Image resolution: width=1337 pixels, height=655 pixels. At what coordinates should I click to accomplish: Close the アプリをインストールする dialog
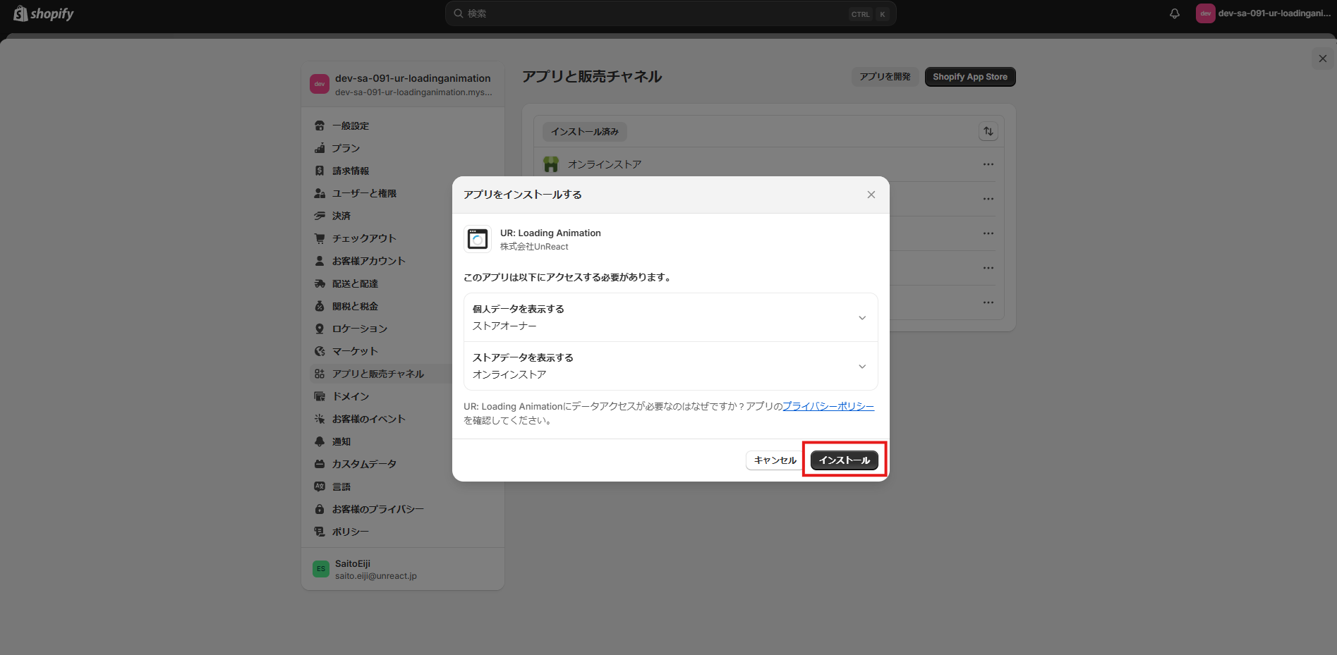point(871,195)
